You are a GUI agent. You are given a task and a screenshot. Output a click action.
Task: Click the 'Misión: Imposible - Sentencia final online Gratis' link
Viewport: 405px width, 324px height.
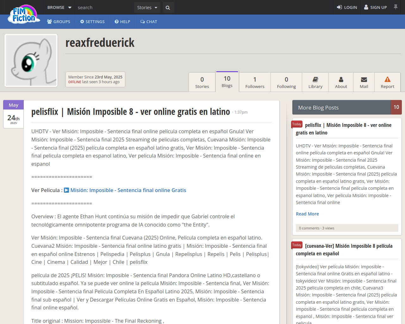(128, 190)
